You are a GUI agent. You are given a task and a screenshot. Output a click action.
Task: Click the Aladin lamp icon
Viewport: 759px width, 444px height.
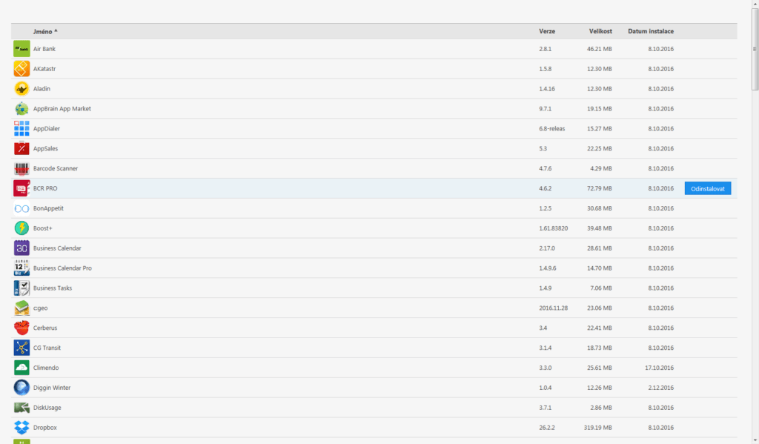(21, 89)
